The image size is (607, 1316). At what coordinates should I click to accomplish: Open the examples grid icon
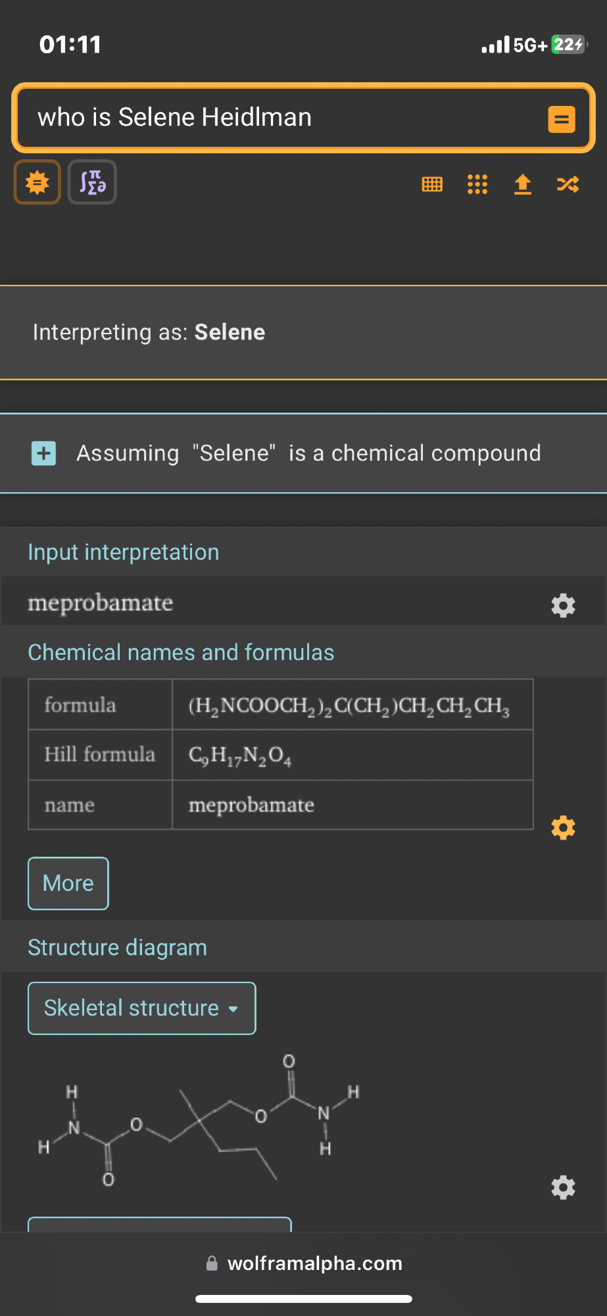pyautogui.click(x=477, y=184)
